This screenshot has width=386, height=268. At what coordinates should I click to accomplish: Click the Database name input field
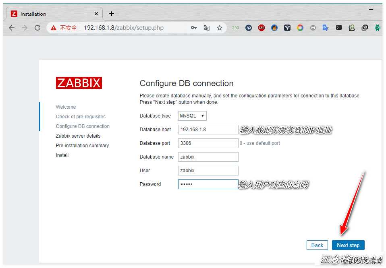pos(208,157)
